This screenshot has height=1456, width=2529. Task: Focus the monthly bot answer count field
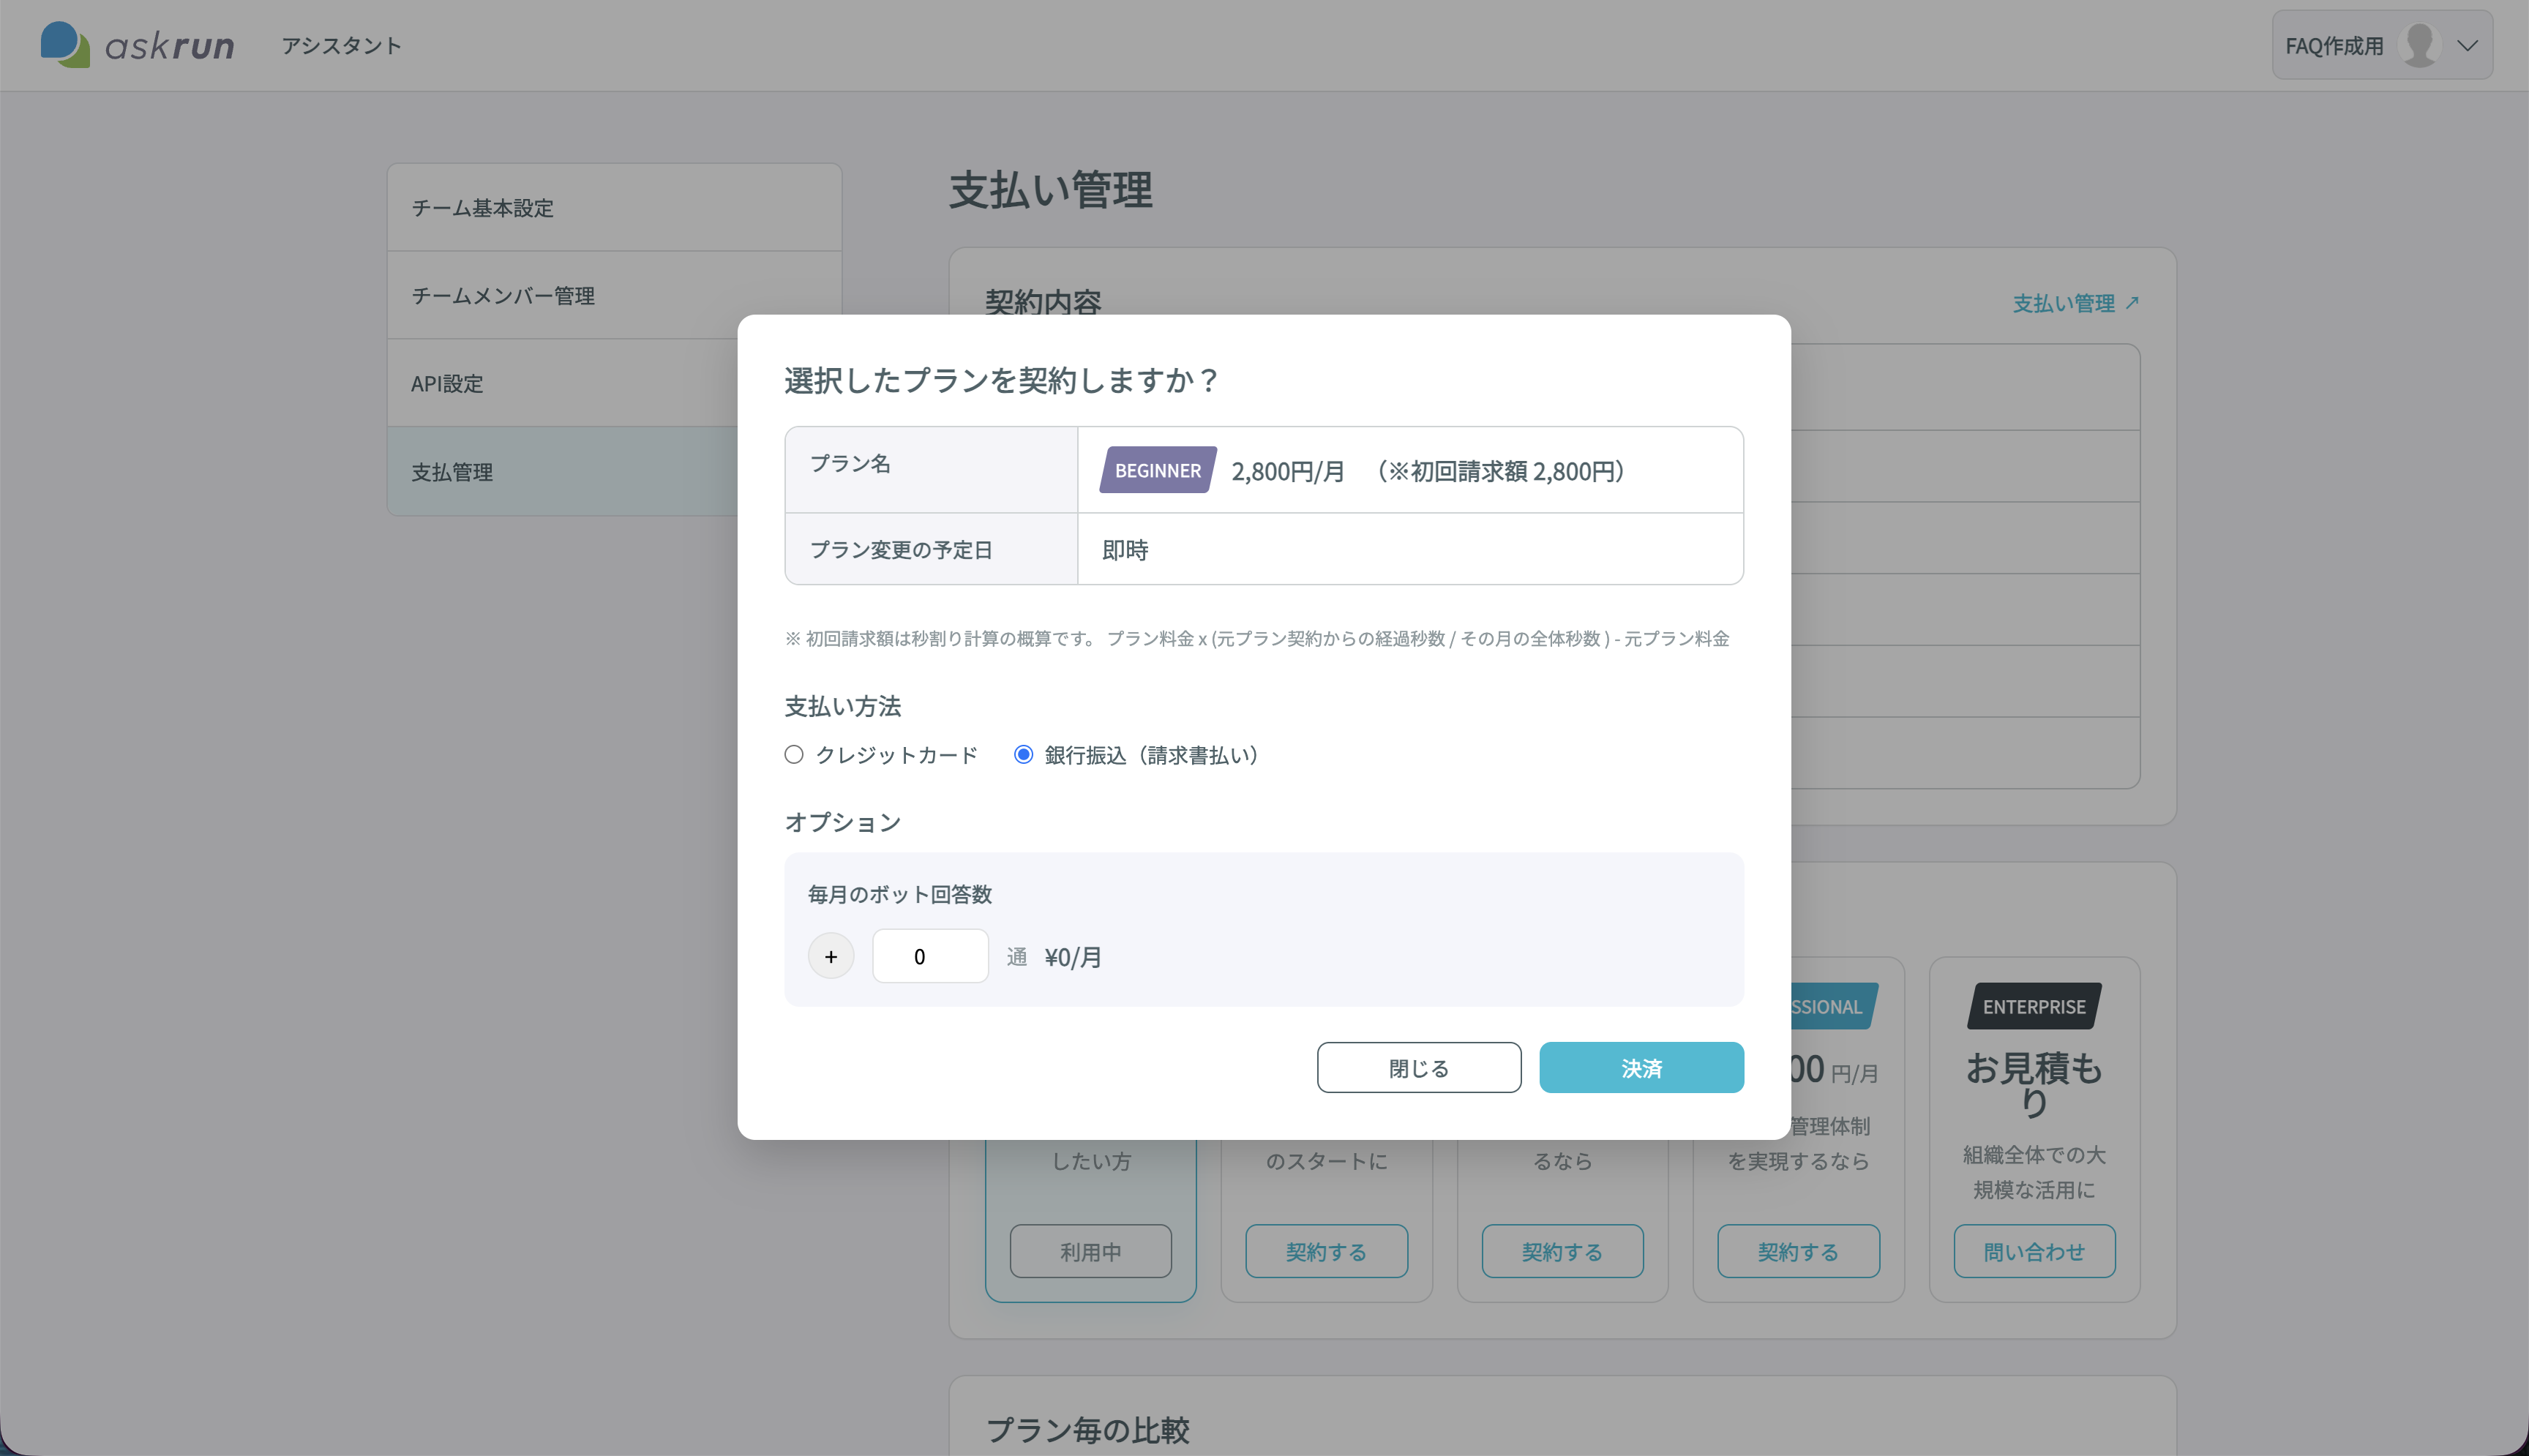click(x=929, y=956)
